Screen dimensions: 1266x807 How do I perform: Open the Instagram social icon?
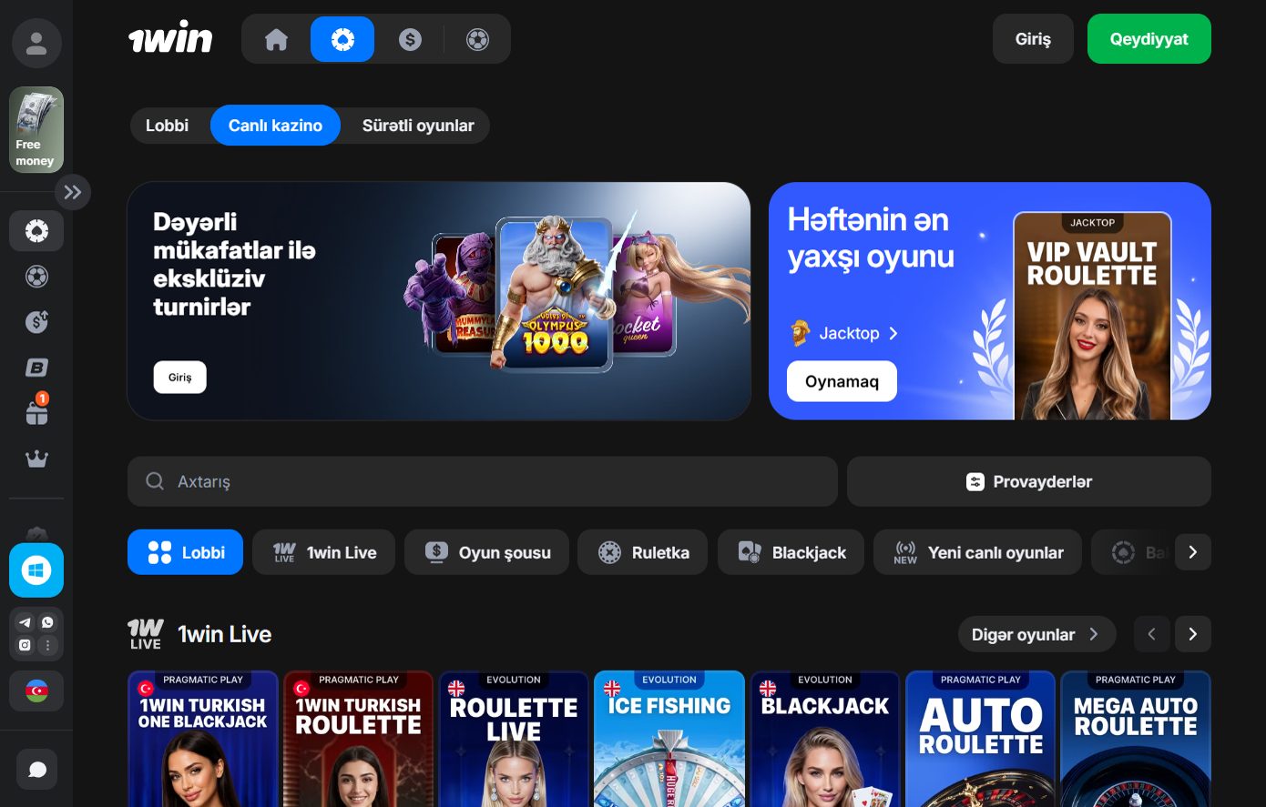coord(26,645)
